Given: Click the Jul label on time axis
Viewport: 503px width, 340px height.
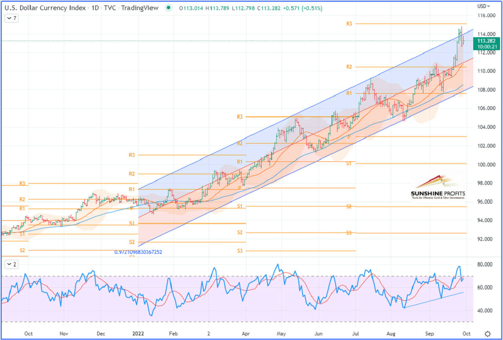Looking at the screenshot, I should coord(355,334).
